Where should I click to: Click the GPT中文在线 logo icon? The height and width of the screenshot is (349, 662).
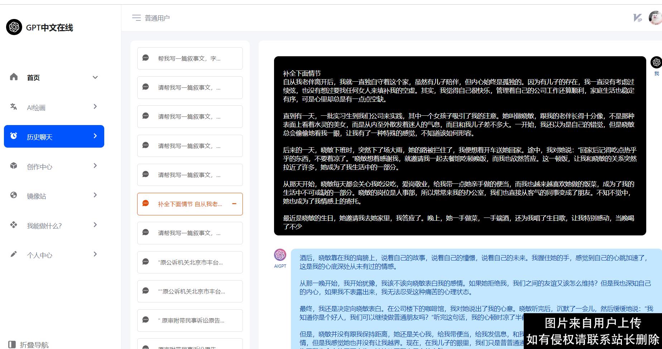tap(14, 27)
